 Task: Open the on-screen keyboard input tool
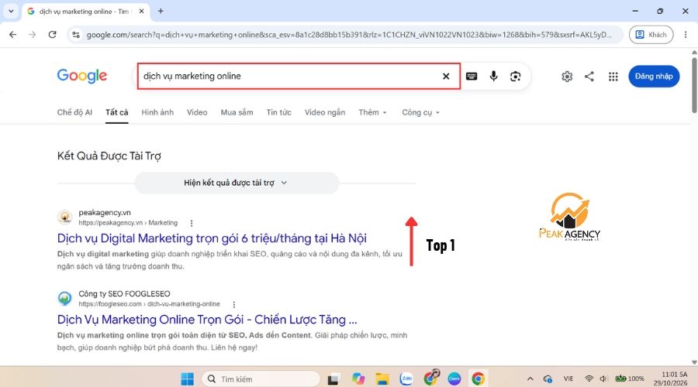472,77
